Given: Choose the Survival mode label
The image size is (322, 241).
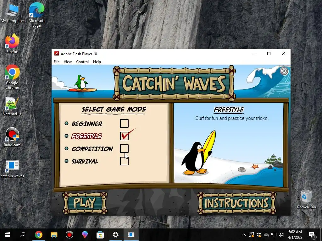Looking at the screenshot, I should pos(85,161).
